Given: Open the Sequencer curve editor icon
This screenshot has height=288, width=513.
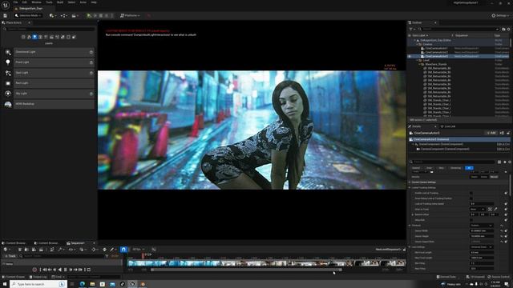Looking at the screenshot, I should [154, 250].
